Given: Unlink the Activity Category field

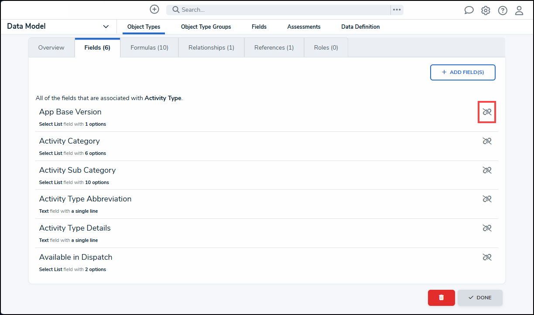Looking at the screenshot, I should tap(487, 141).
